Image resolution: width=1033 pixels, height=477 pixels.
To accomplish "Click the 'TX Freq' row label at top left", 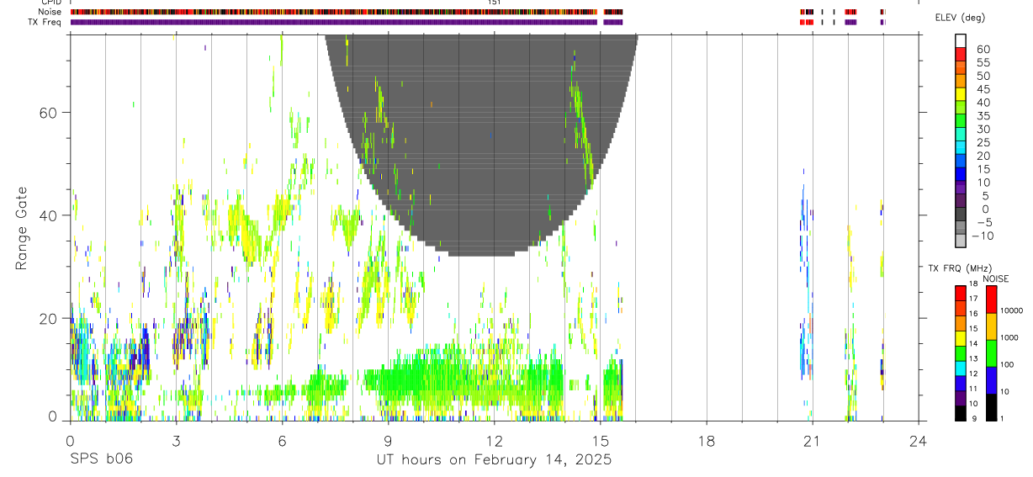I will (x=45, y=21).
